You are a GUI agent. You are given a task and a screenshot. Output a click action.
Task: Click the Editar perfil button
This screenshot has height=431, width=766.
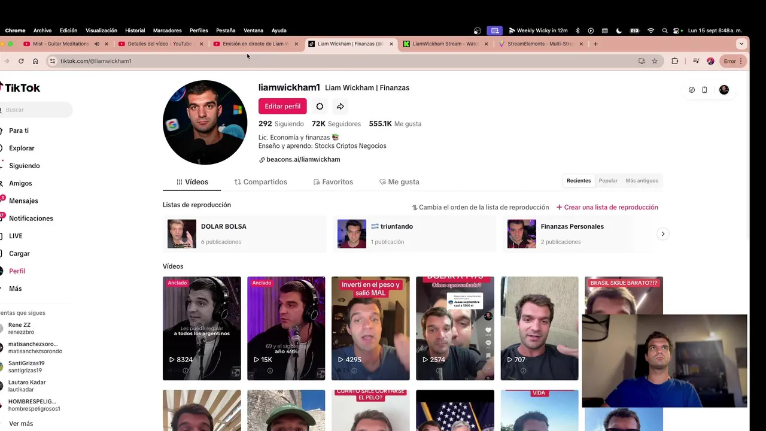pos(282,106)
